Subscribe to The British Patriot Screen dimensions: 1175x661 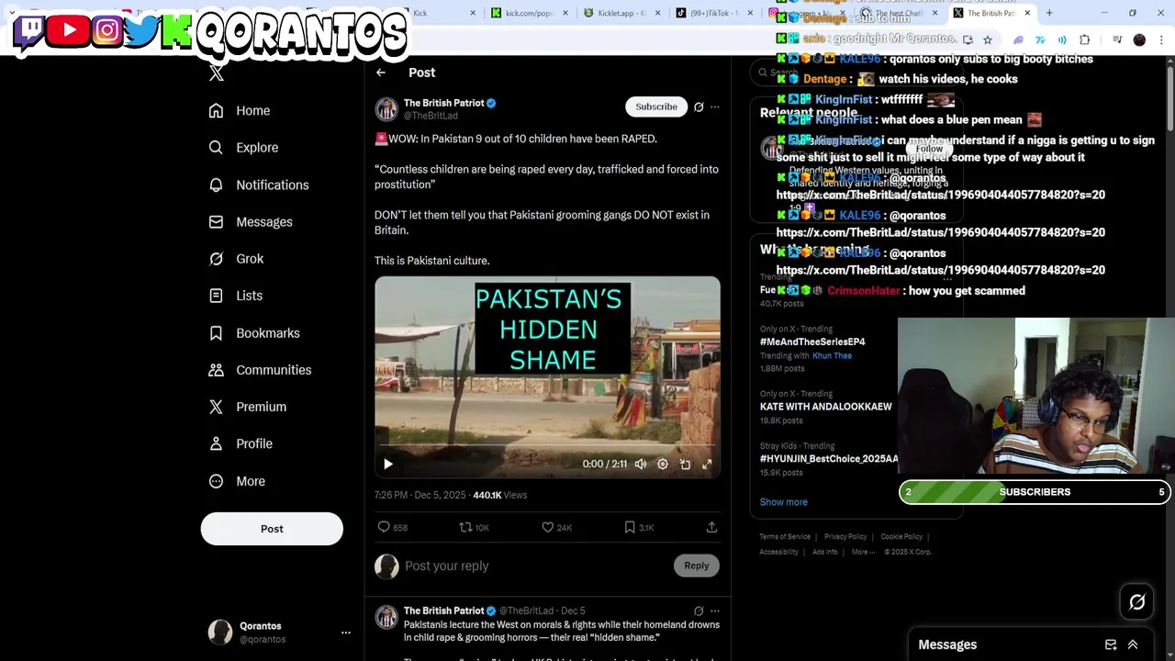pyautogui.click(x=656, y=106)
